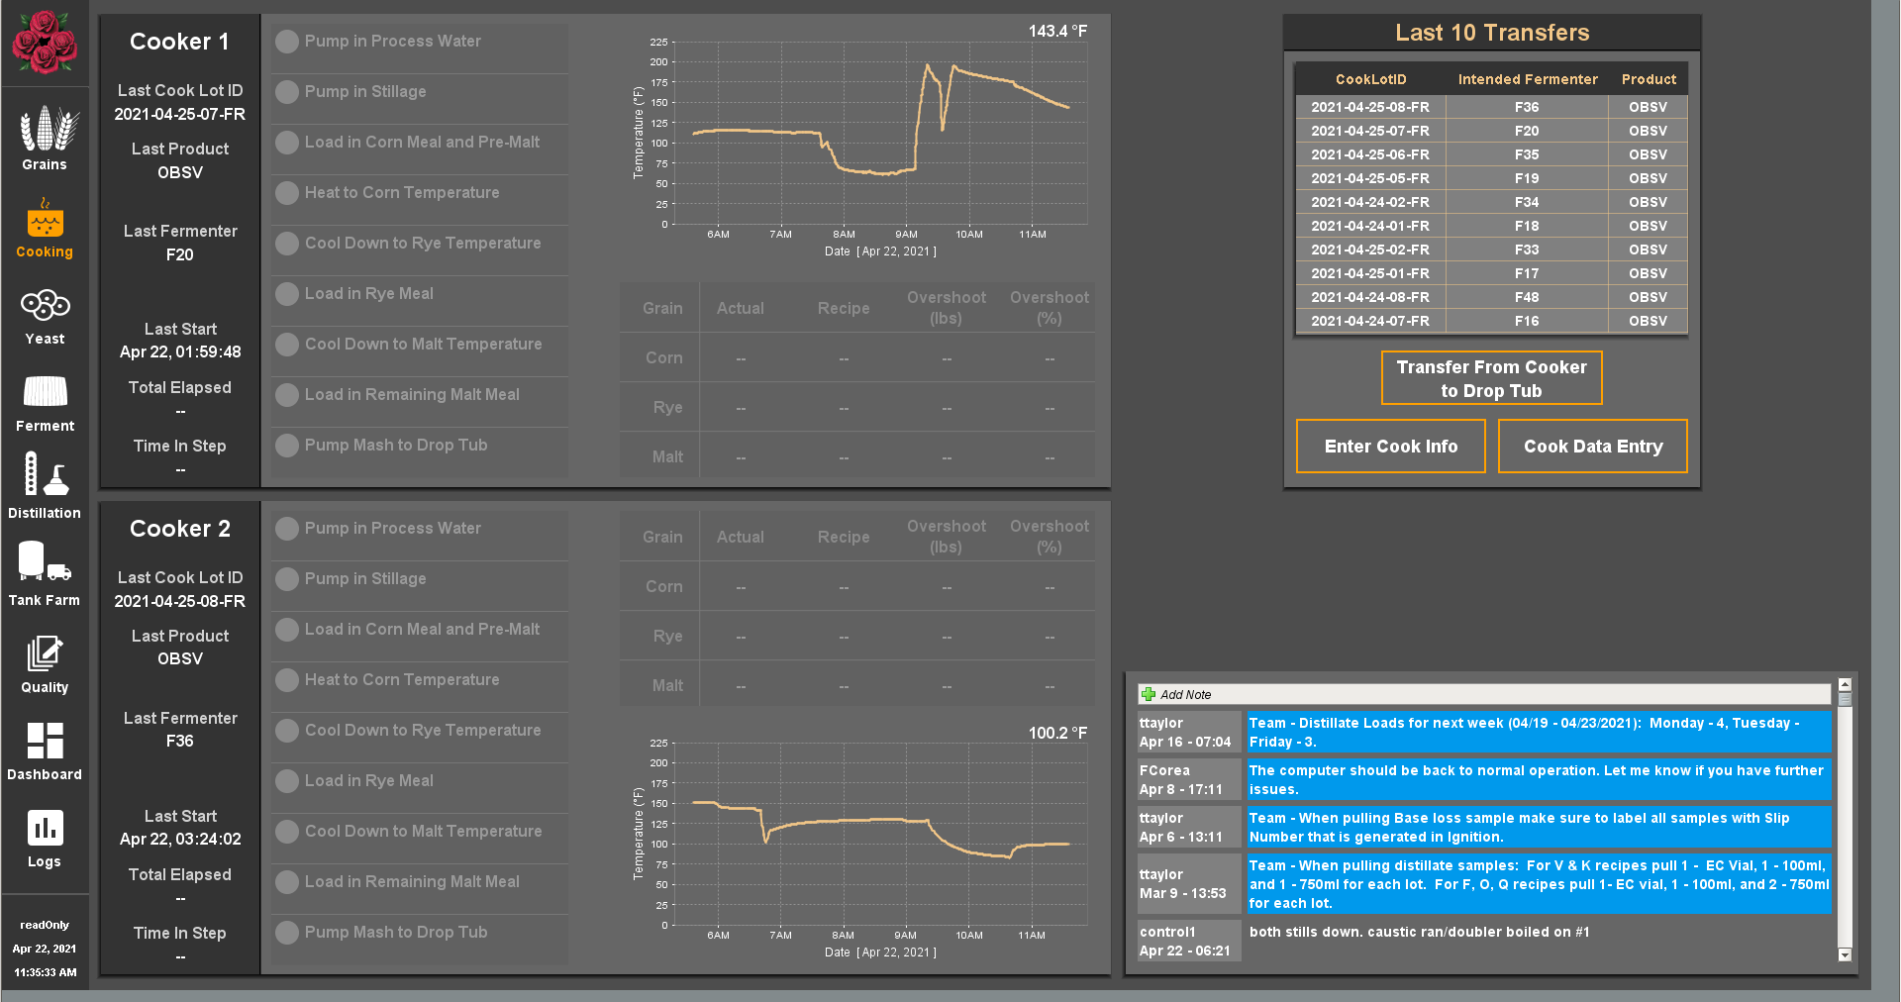Image resolution: width=1901 pixels, height=1002 pixels.
Task: Click Cooker 2 Last Fermenter F36 value
Action: pyautogui.click(x=180, y=741)
